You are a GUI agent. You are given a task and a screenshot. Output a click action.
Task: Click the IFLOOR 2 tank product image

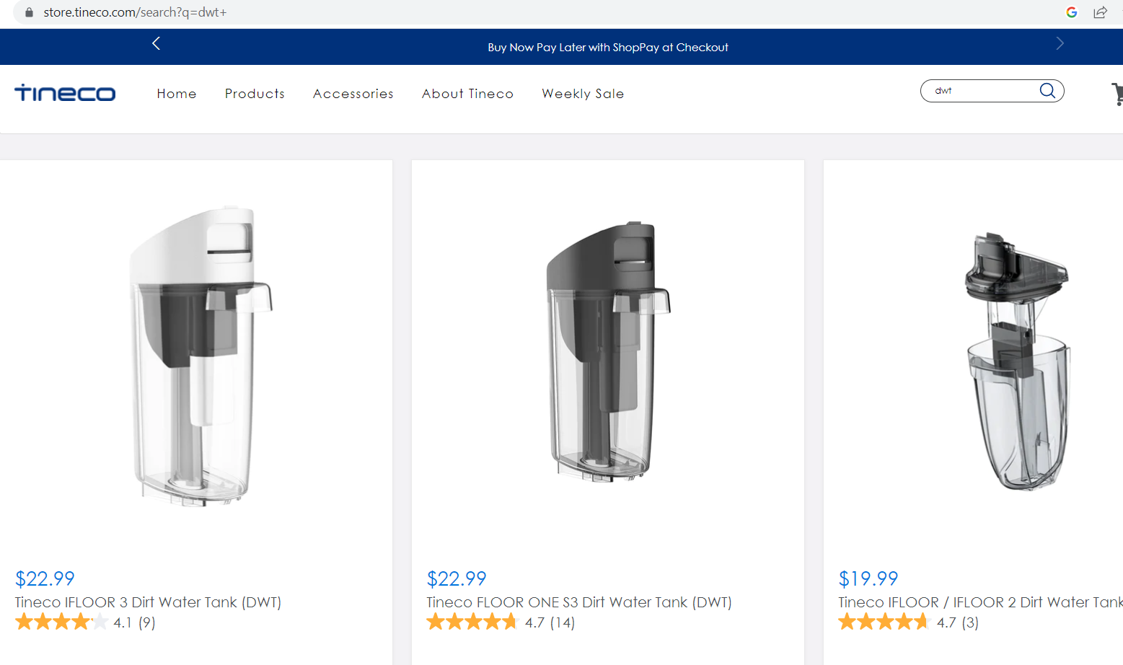(x=1018, y=361)
